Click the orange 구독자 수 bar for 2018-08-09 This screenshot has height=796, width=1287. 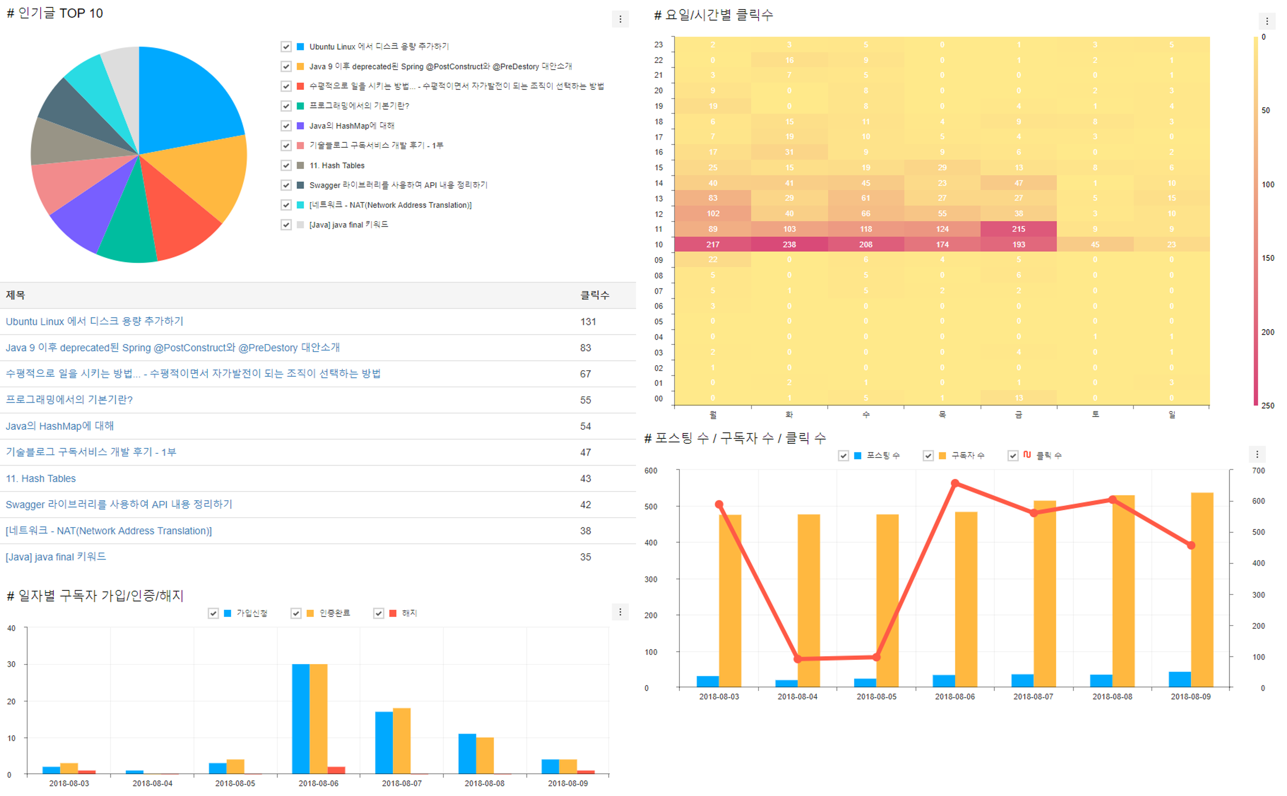[1202, 589]
